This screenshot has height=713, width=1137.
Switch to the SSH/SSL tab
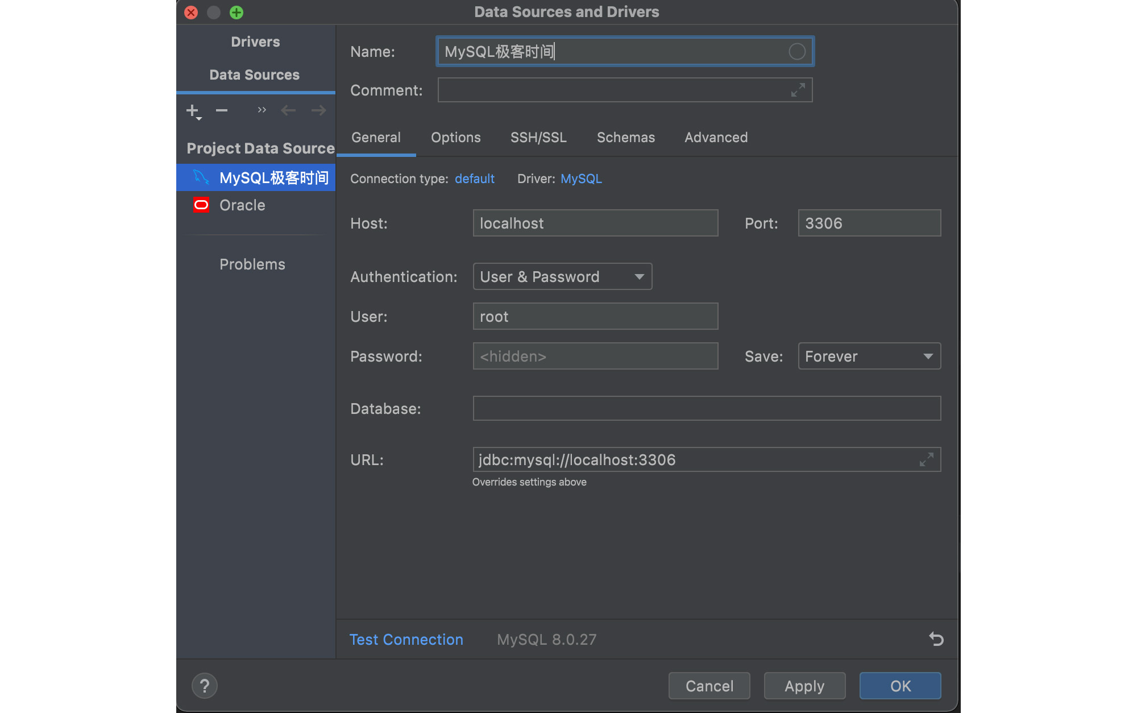coord(538,138)
